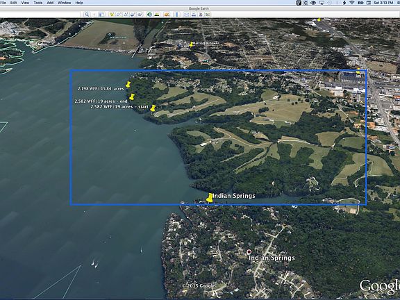The width and height of the screenshot is (400, 300).
Task: Select the ruler measurement tool icon
Action: [176, 15]
